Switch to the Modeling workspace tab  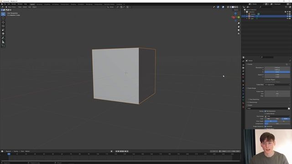(39, 4)
